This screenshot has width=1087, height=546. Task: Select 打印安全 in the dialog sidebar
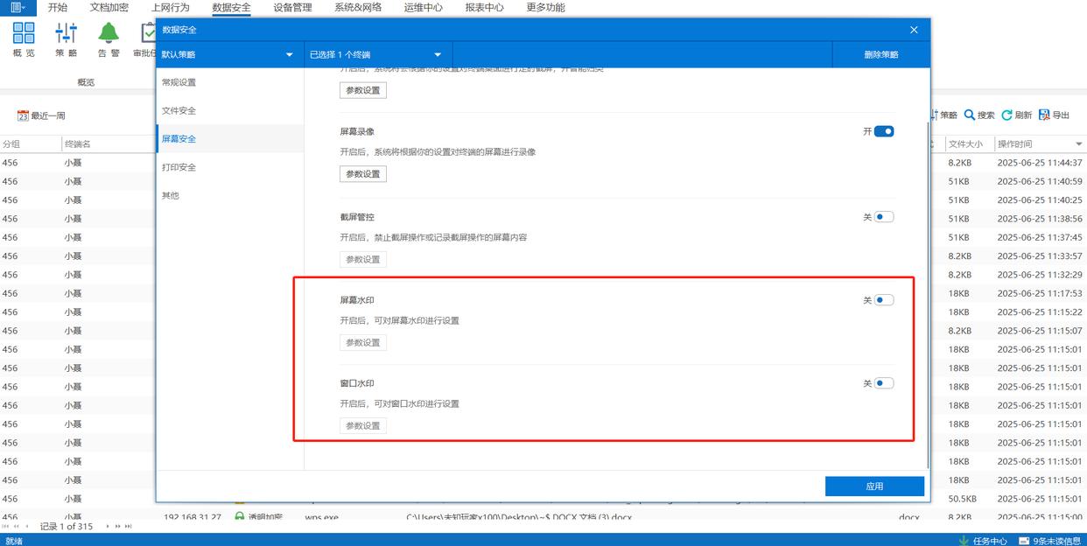(230, 167)
